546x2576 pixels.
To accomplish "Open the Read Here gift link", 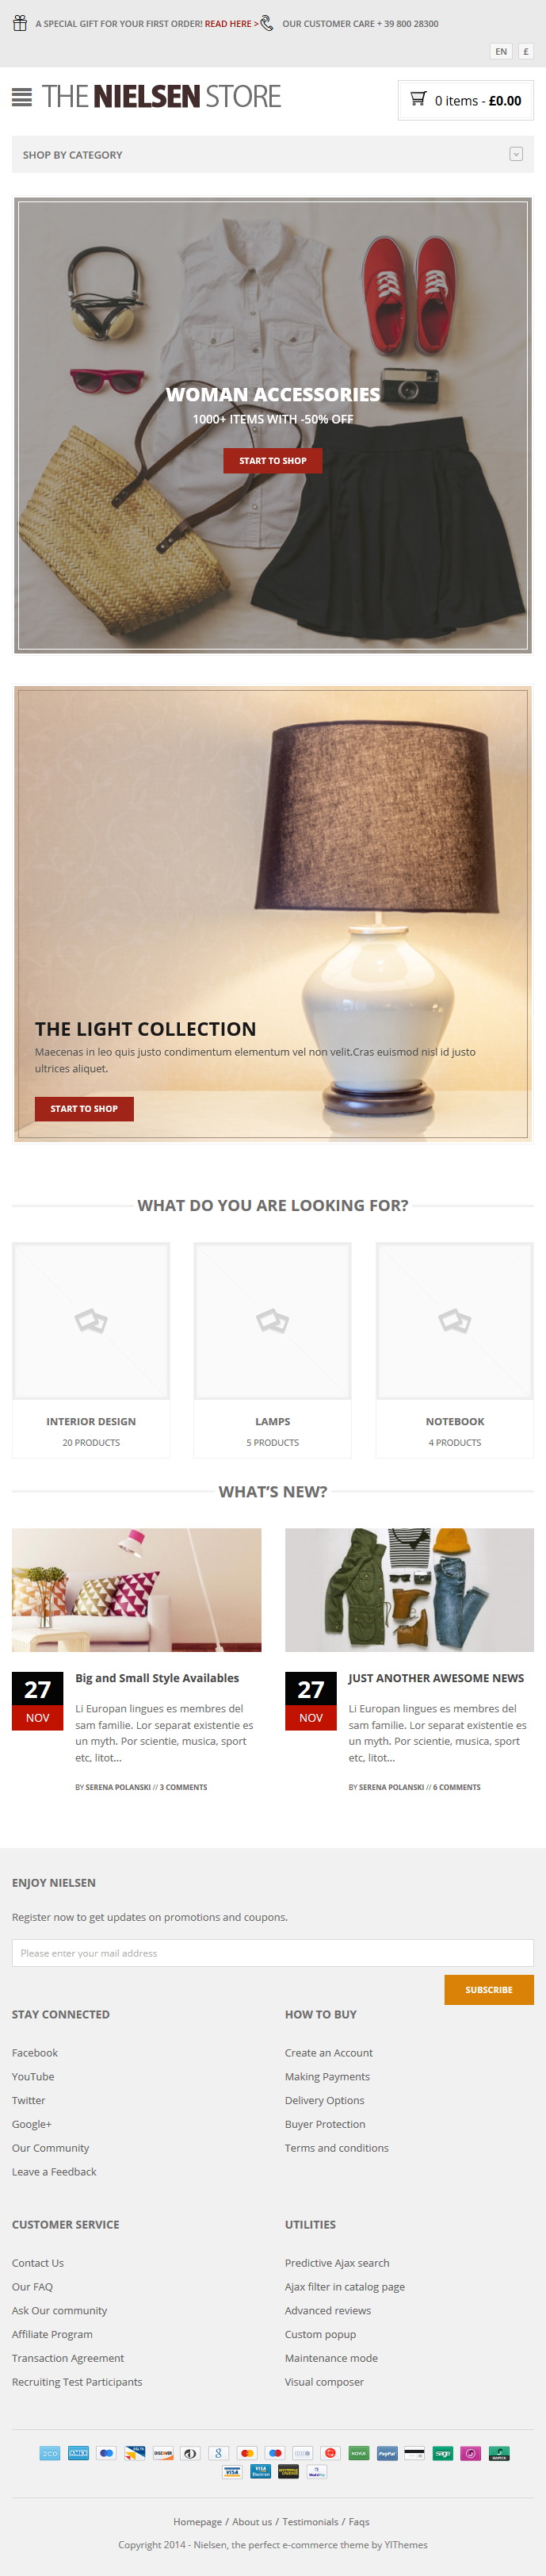I will click(x=228, y=24).
